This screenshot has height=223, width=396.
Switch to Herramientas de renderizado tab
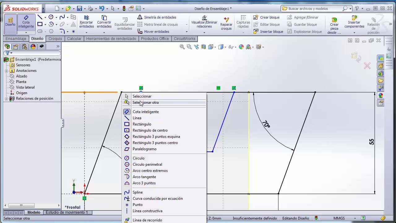[x=111, y=39]
